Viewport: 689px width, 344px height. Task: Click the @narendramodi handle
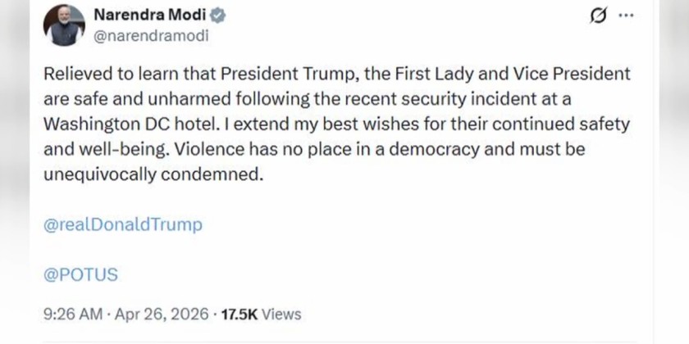click(152, 35)
